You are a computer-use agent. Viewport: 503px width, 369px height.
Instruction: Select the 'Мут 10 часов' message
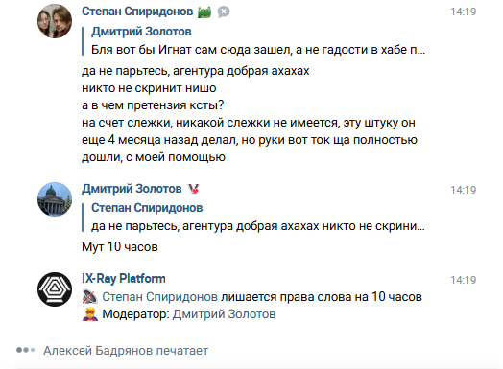120,247
